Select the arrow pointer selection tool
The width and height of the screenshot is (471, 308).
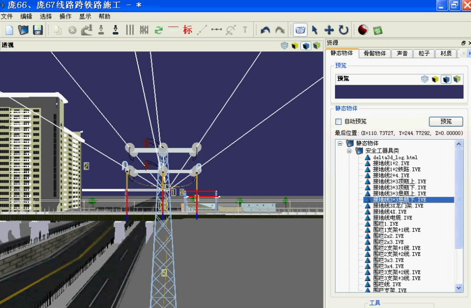pos(315,30)
